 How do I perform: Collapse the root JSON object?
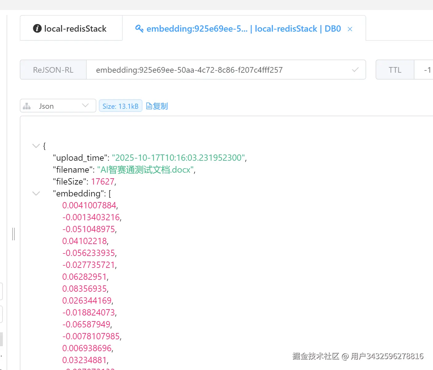point(36,146)
